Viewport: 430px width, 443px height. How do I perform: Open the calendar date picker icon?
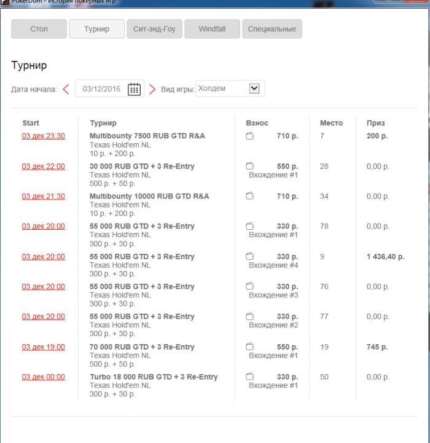click(134, 89)
